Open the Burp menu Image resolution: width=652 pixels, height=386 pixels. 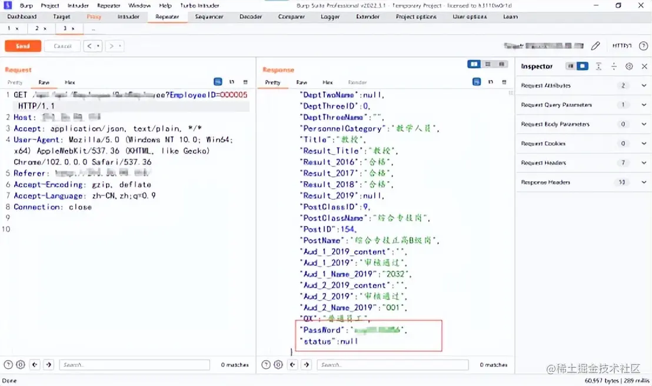click(x=26, y=5)
